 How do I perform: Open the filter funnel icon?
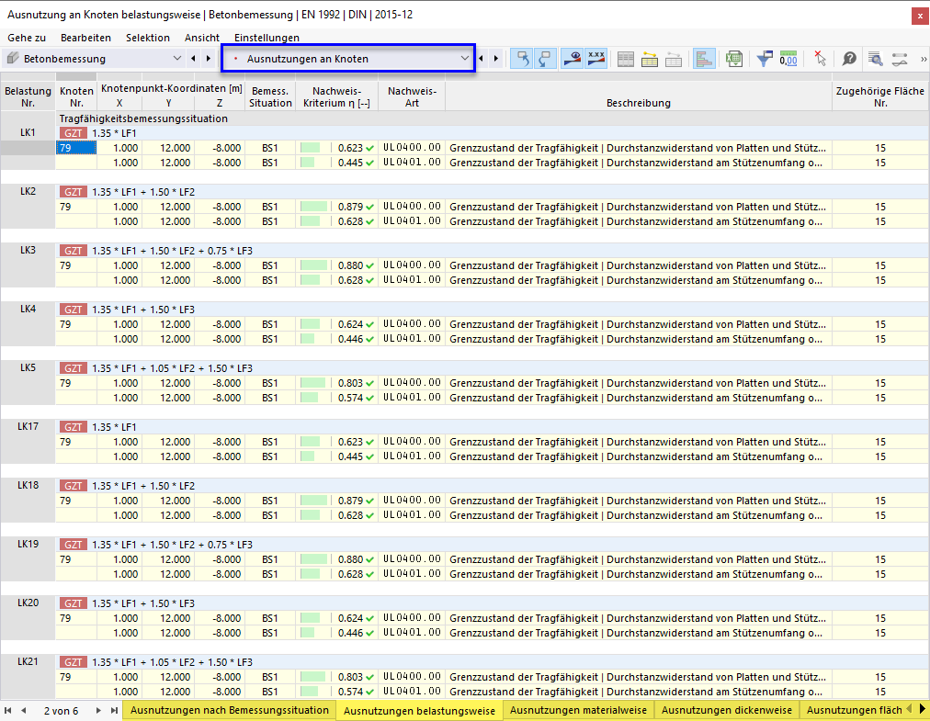[x=765, y=59]
